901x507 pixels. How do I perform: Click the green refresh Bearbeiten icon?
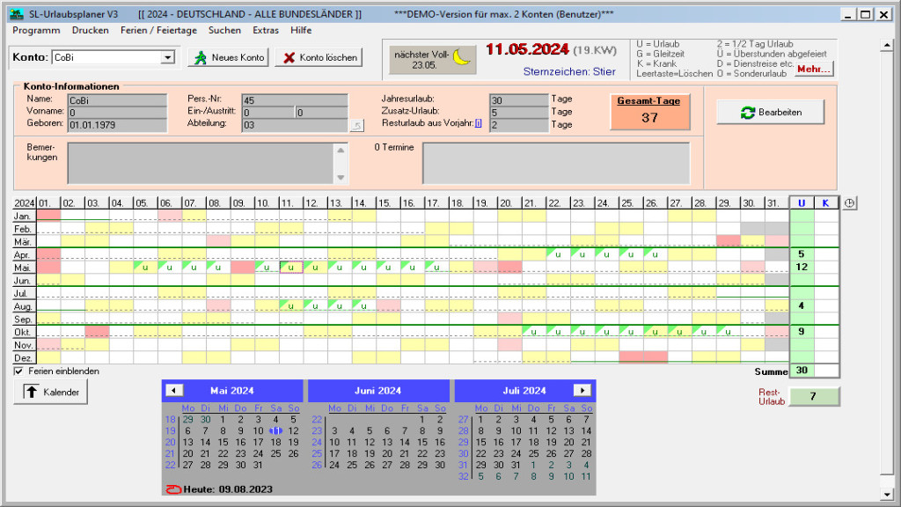749,113
